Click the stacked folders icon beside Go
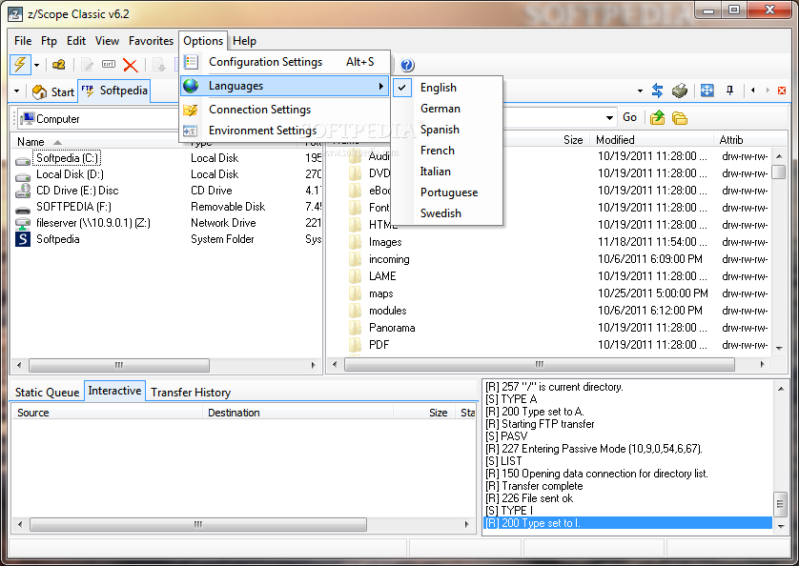The height and width of the screenshot is (566, 799). click(x=680, y=118)
